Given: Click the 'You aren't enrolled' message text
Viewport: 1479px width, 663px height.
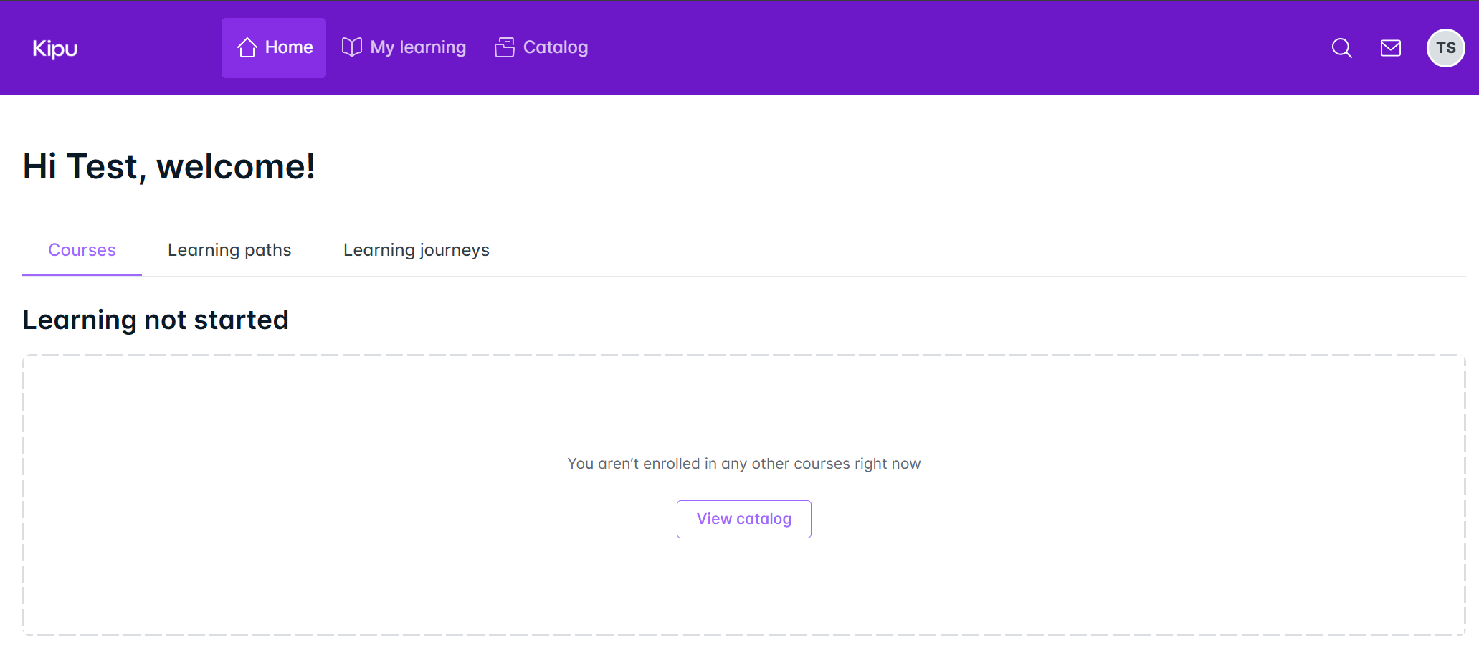Looking at the screenshot, I should tap(743, 464).
